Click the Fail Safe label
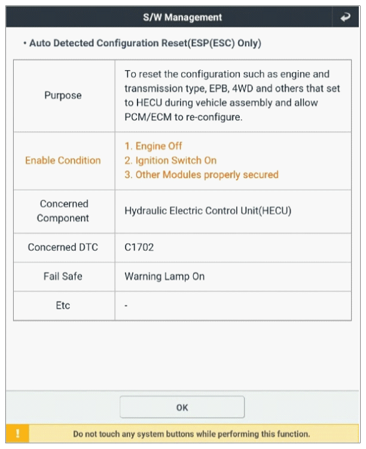Image resolution: width=366 pixels, height=449 pixels. point(63,277)
